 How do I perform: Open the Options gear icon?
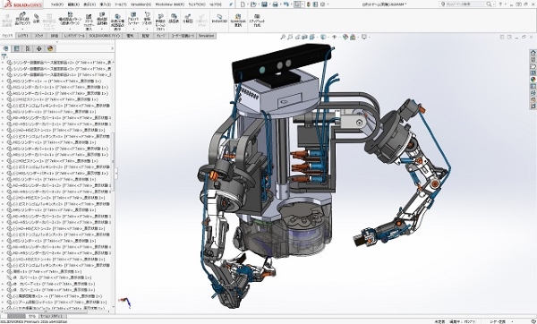[322, 4]
